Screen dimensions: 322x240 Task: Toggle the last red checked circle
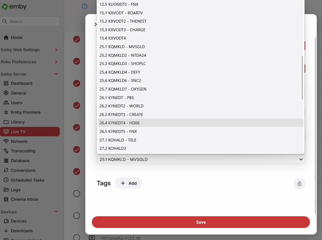click(77, 172)
